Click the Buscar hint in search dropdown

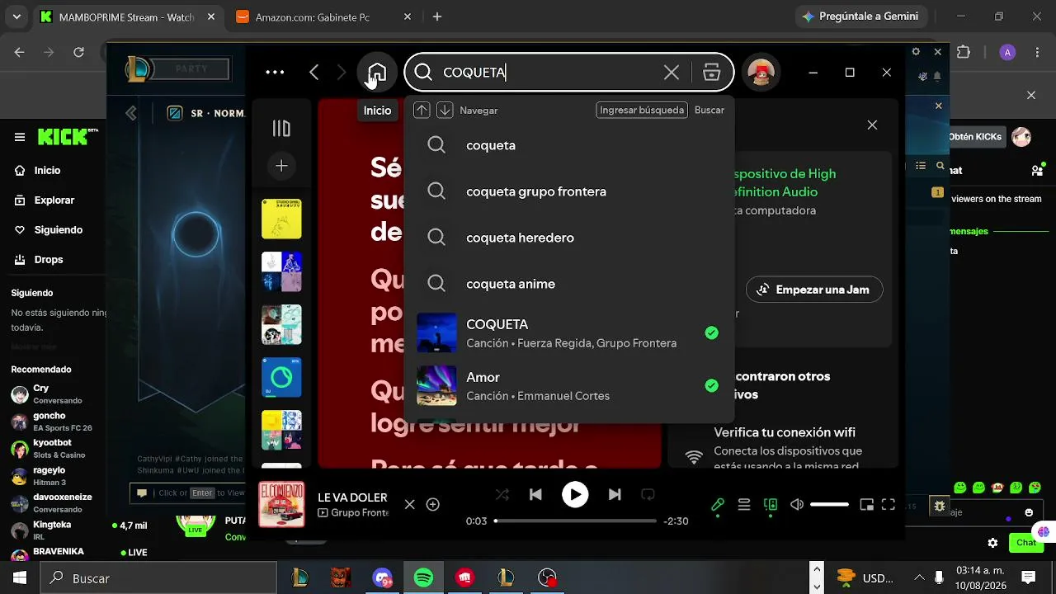pyautogui.click(x=709, y=111)
